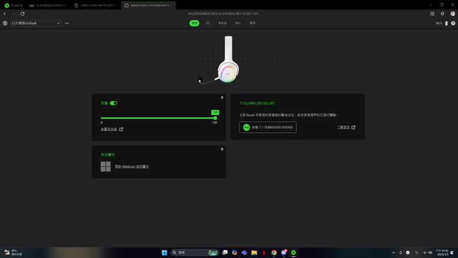Switch to the EQ tab
The height and width of the screenshot is (258, 458).
click(208, 23)
